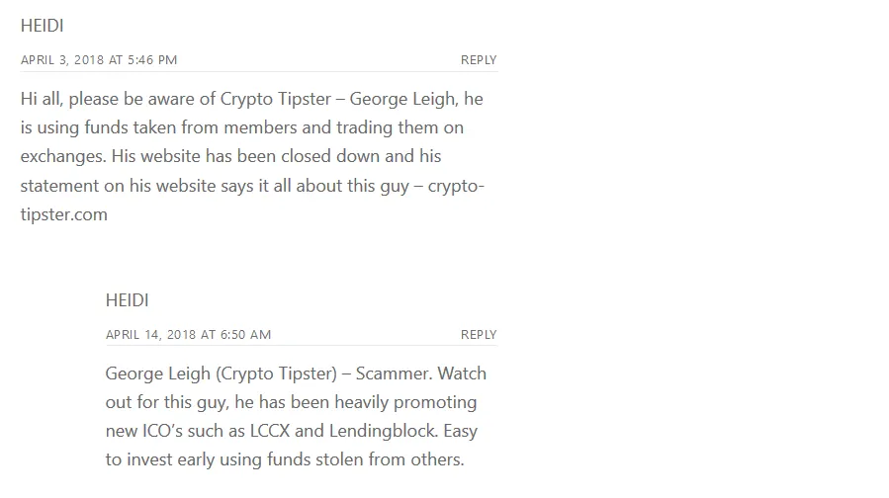Image resolution: width=889 pixels, height=498 pixels.
Task: Click the word "LCCX" in the reply
Action: click(x=270, y=431)
